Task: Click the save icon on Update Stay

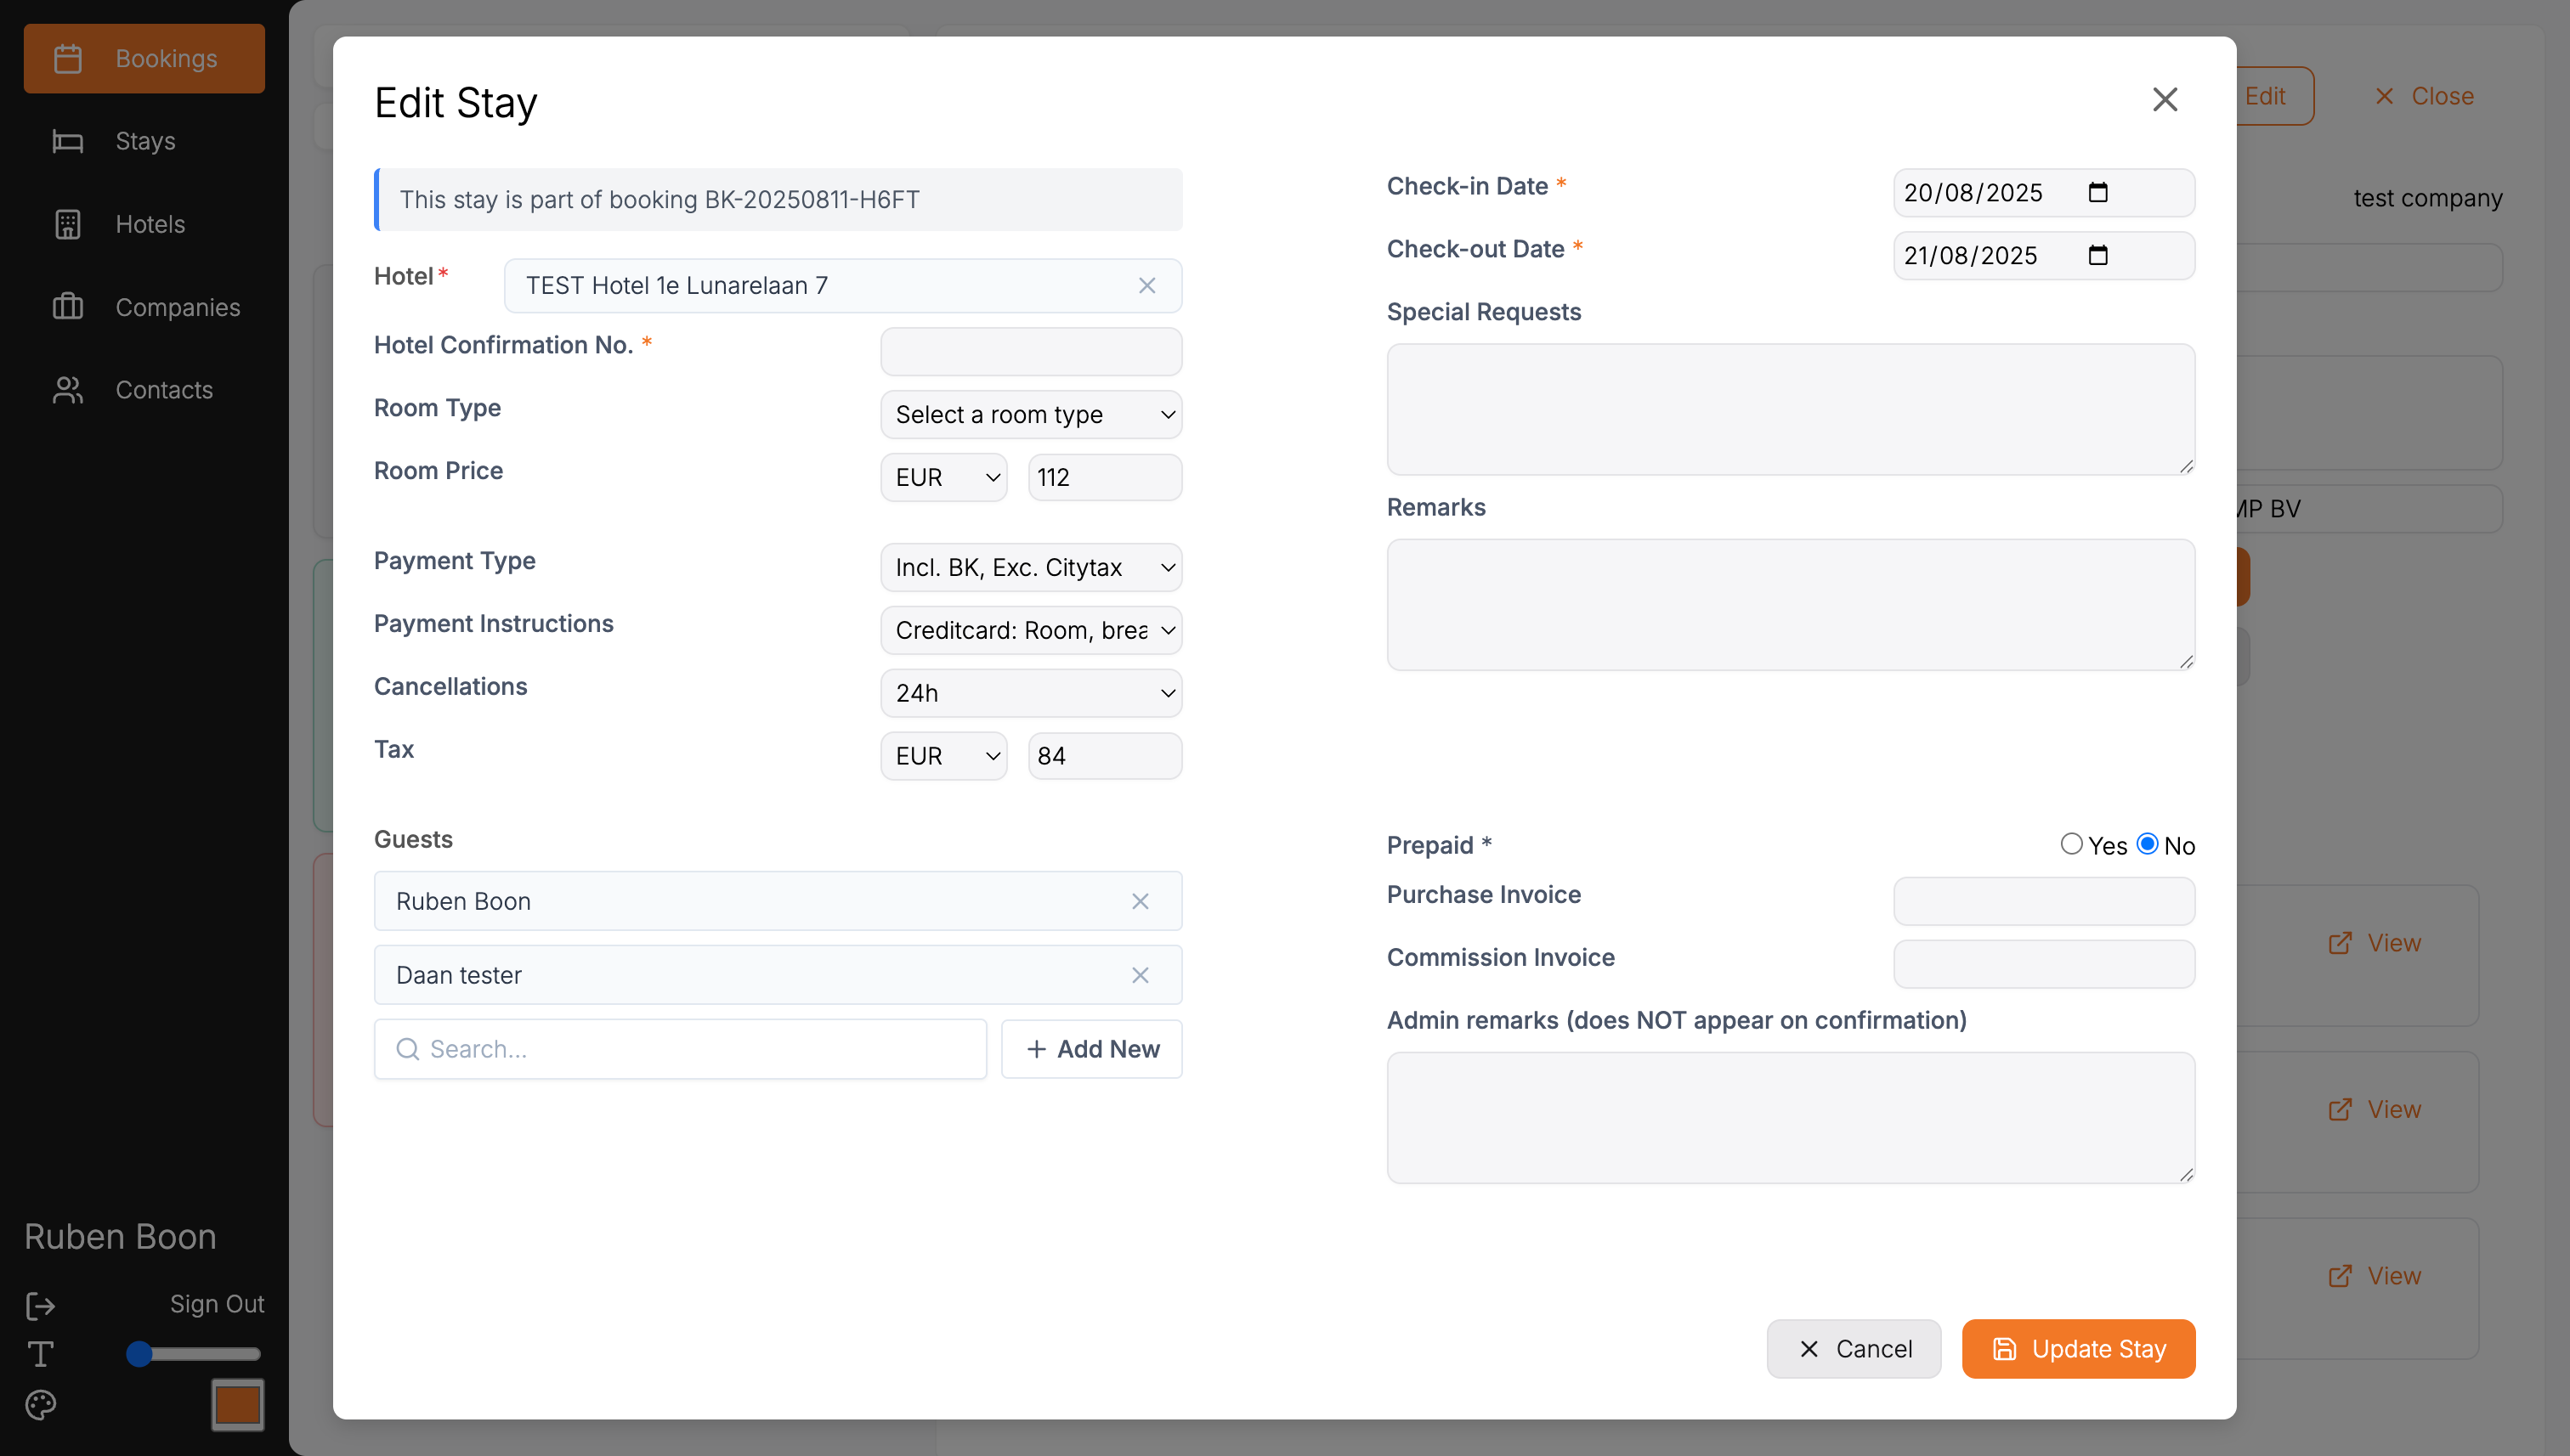Action: (x=2004, y=1349)
